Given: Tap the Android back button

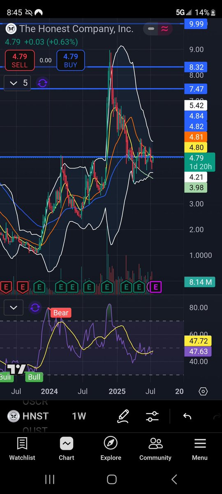Looking at the screenshot, I should (174, 479).
